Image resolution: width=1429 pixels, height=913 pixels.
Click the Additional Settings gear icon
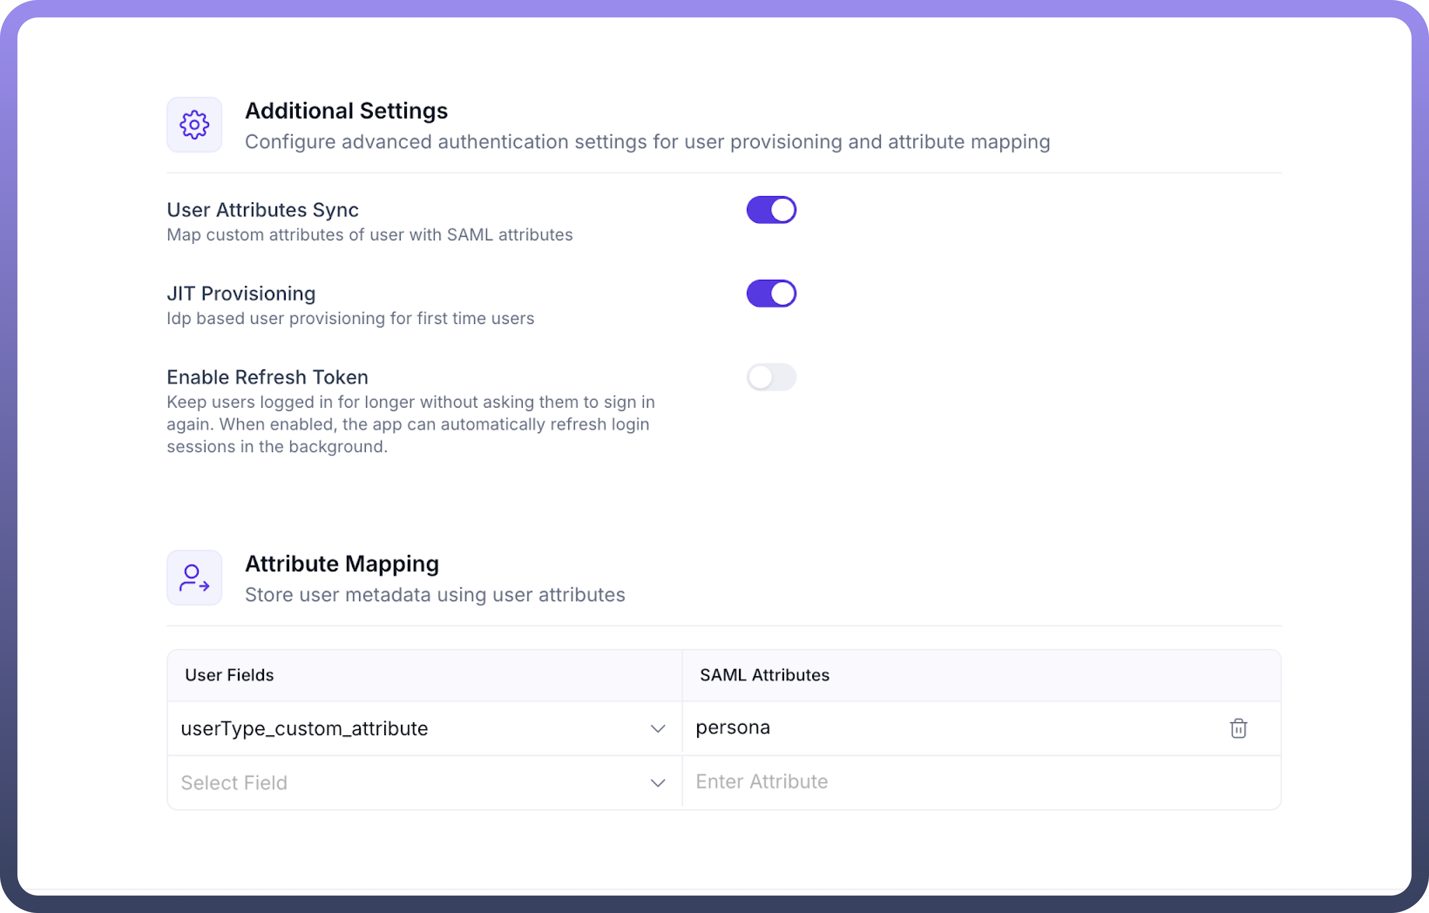pyautogui.click(x=194, y=125)
